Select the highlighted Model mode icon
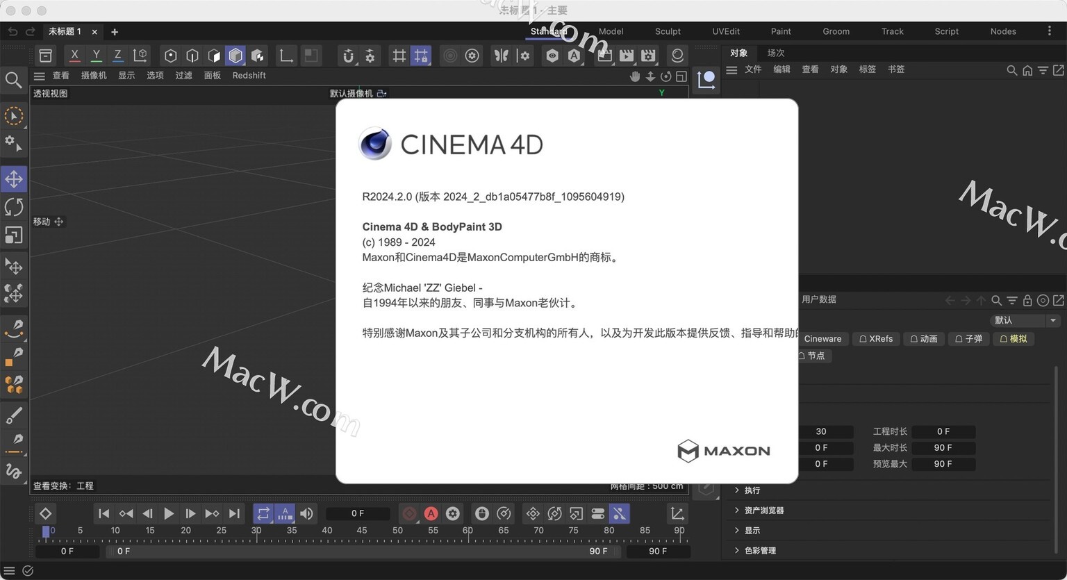The width and height of the screenshot is (1067, 580). click(x=235, y=56)
